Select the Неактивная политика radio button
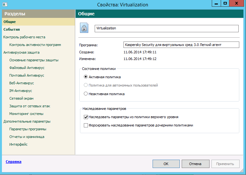The height and width of the screenshot is (175, 246). coord(86,94)
